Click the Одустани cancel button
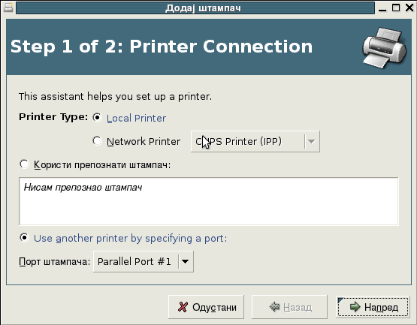The width and height of the screenshot is (417, 325). point(206,307)
